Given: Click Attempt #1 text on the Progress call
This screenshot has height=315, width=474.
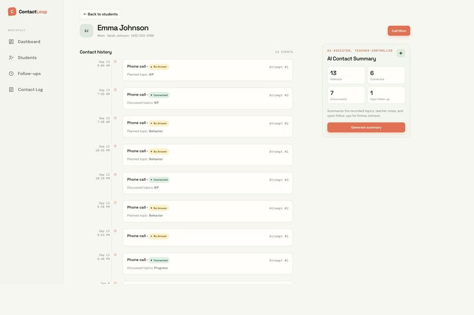Looking at the screenshot, I should tap(279, 260).
